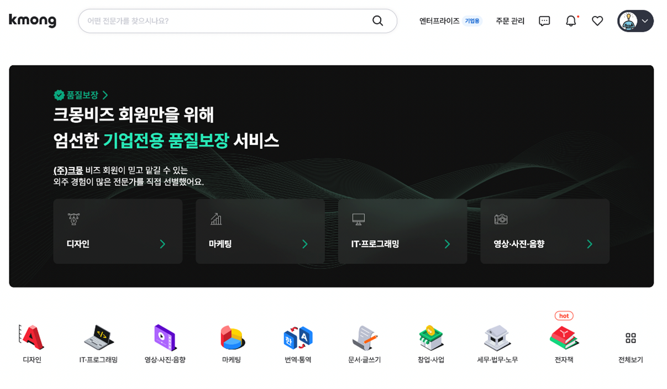667x389 pixels.
Task: Open the IT·프로그래밍 quality-assured services card
Action: (x=402, y=231)
